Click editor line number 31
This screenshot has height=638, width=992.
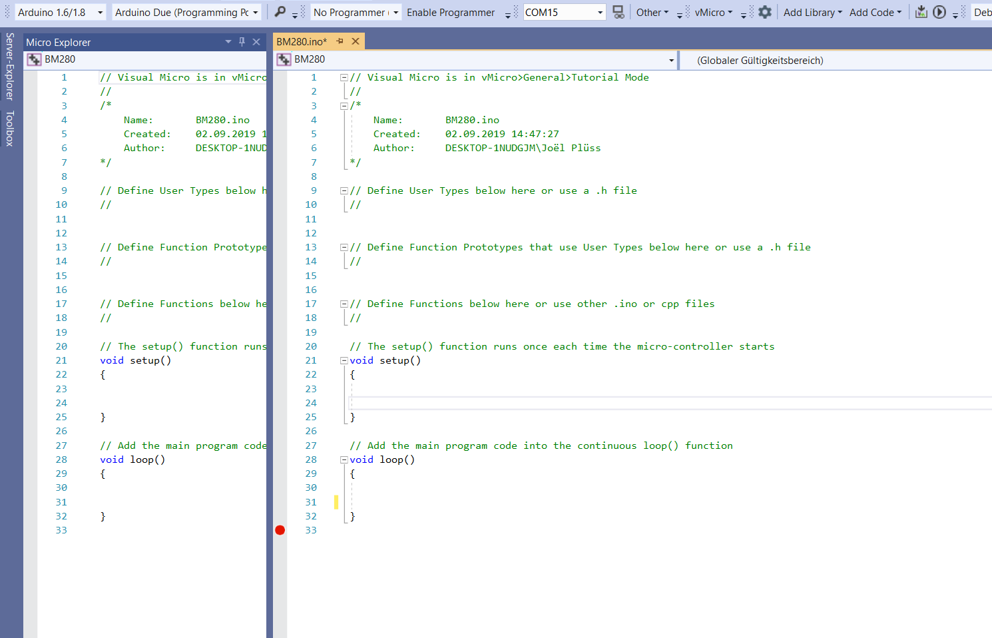click(311, 502)
